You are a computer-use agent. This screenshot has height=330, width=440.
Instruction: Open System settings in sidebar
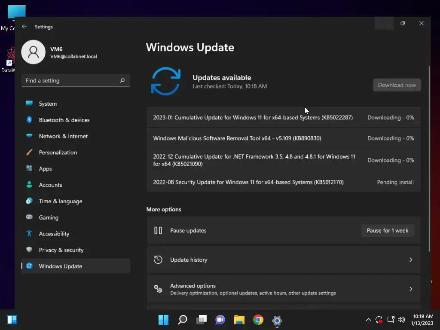point(76,104)
